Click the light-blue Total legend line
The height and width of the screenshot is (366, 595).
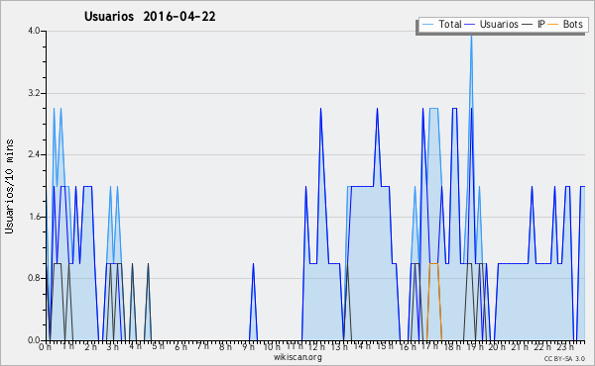pyautogui.click(x=427, y=25)
